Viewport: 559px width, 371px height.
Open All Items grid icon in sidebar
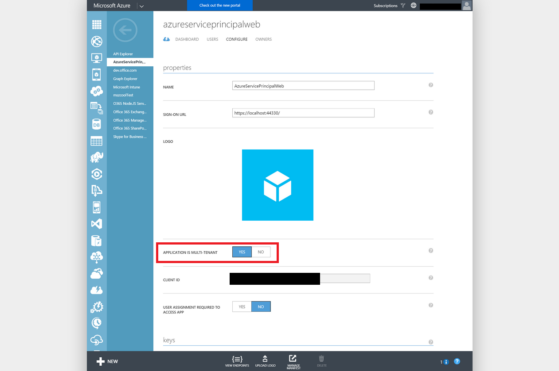coord(97,25)
